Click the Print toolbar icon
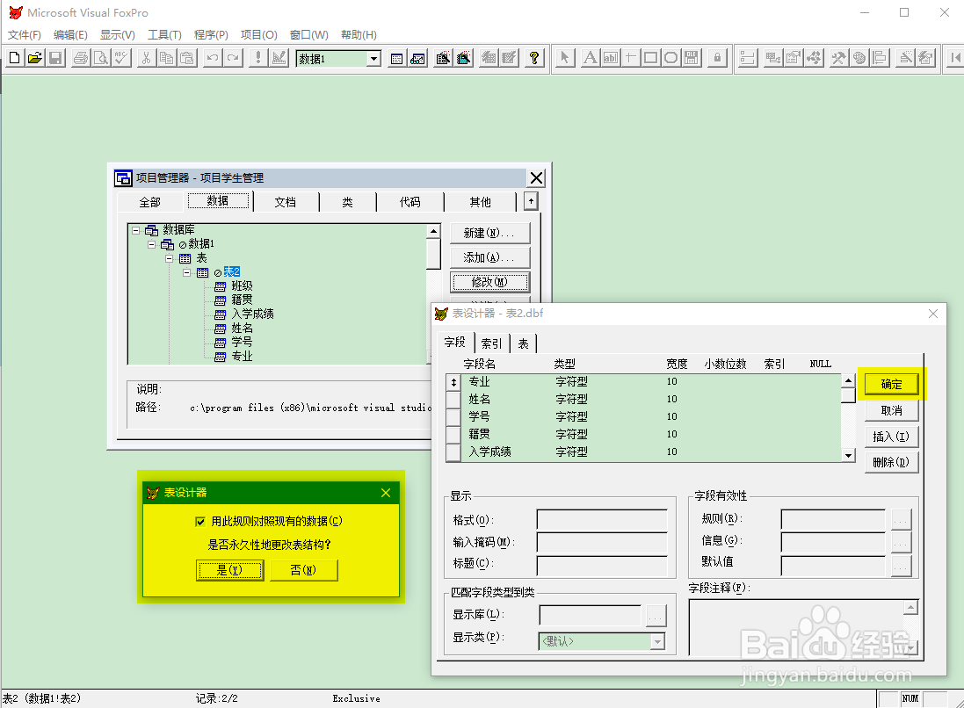 81,58
